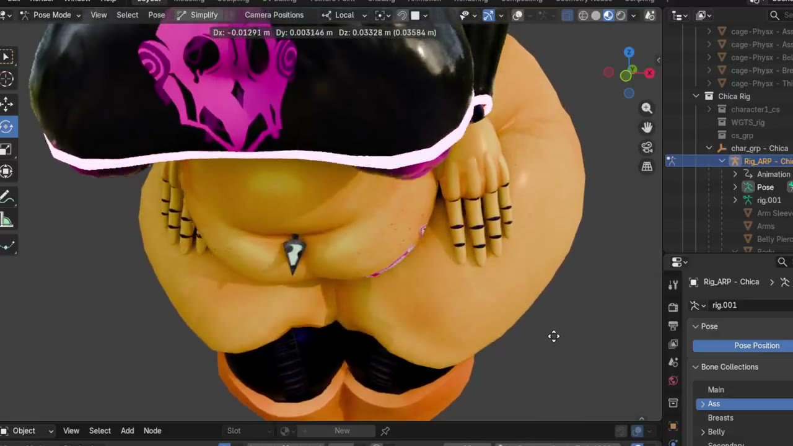Toggle viewport overlays
This screenshot has height=446, width=793.
point(517,15)
